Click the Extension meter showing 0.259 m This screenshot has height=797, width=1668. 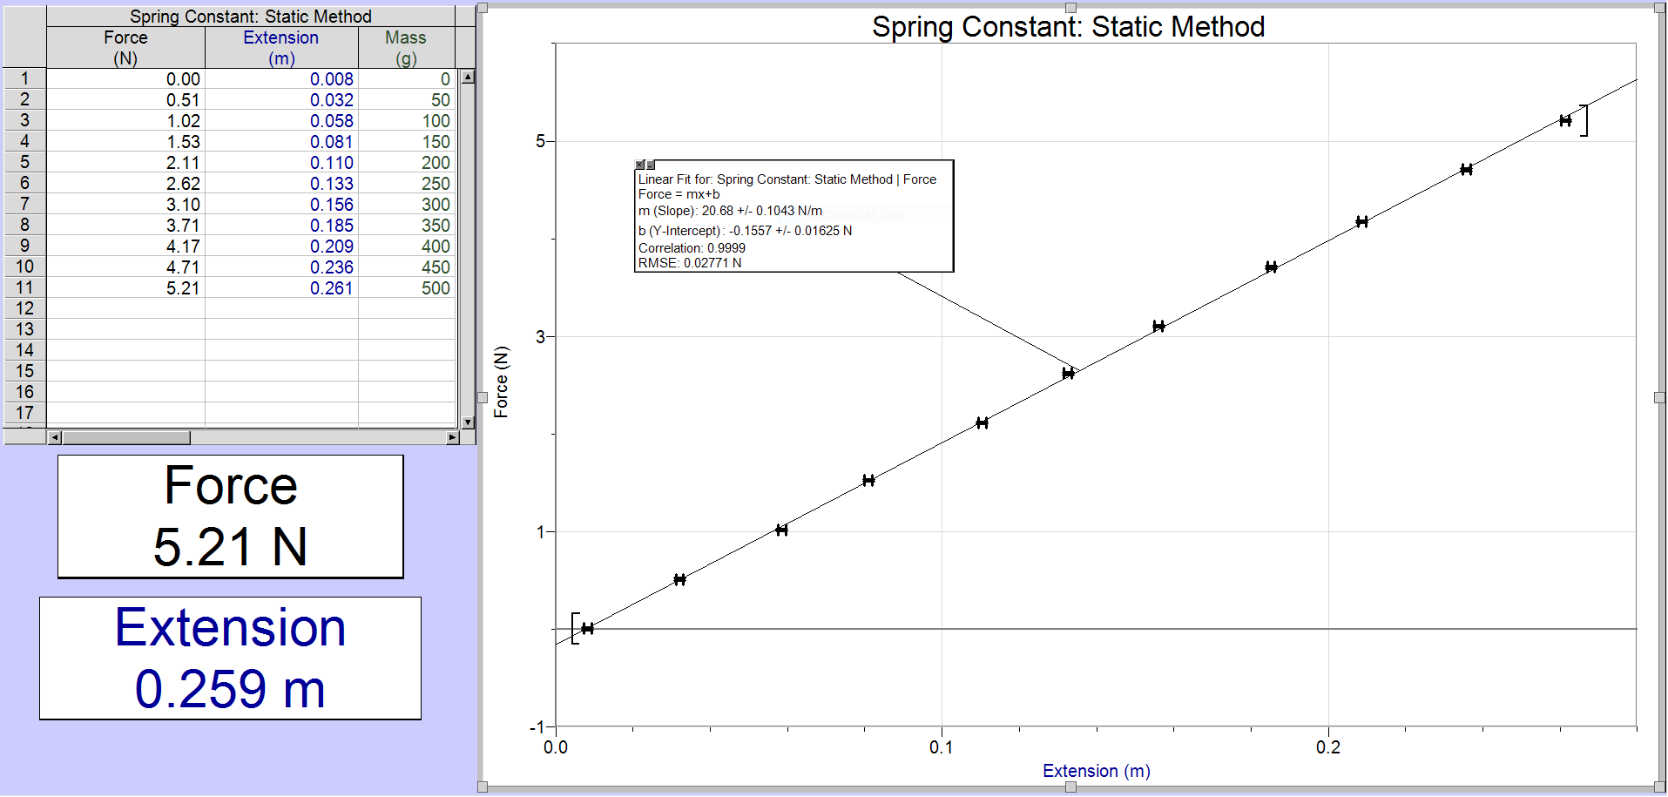230,658
